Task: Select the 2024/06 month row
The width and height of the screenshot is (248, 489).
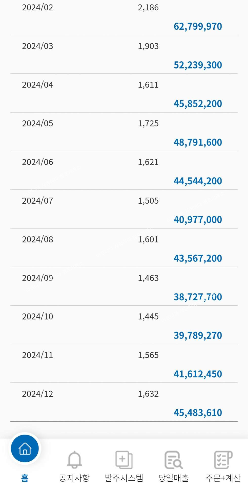Action: pyautogui.click(x=38, y=162)
